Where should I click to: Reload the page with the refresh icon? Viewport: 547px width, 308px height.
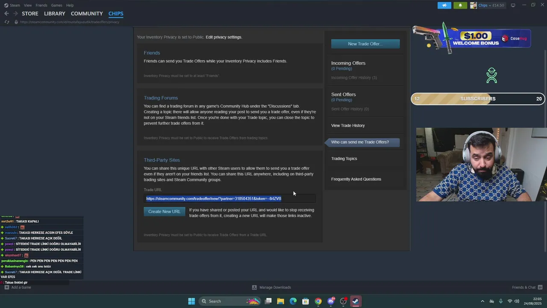pyautogui.click(x=6, y=22)
